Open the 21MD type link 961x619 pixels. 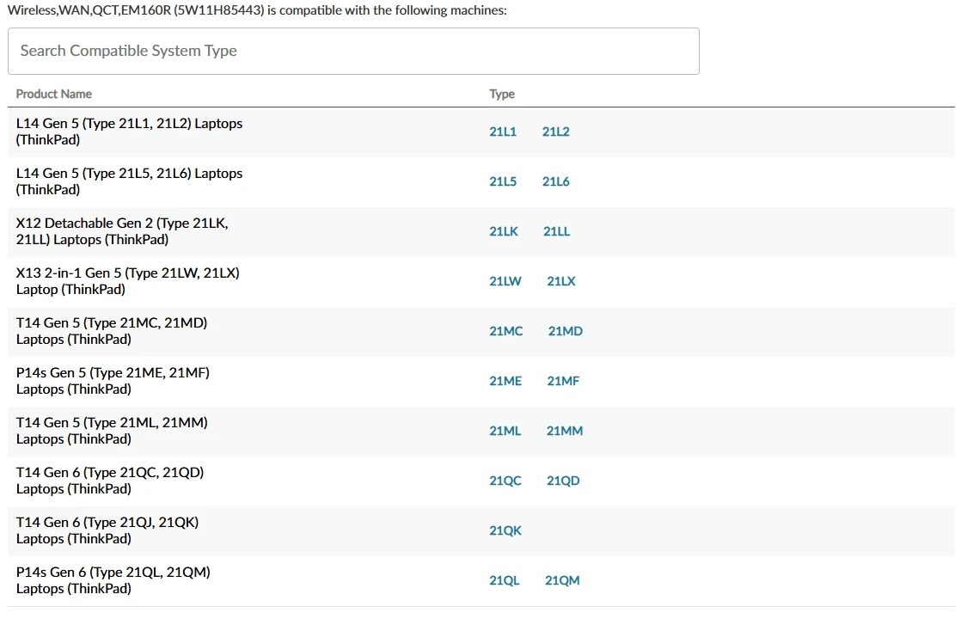point(565,331)
